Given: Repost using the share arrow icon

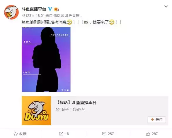Looking at the screenshot, I should [x=61, y=134].
